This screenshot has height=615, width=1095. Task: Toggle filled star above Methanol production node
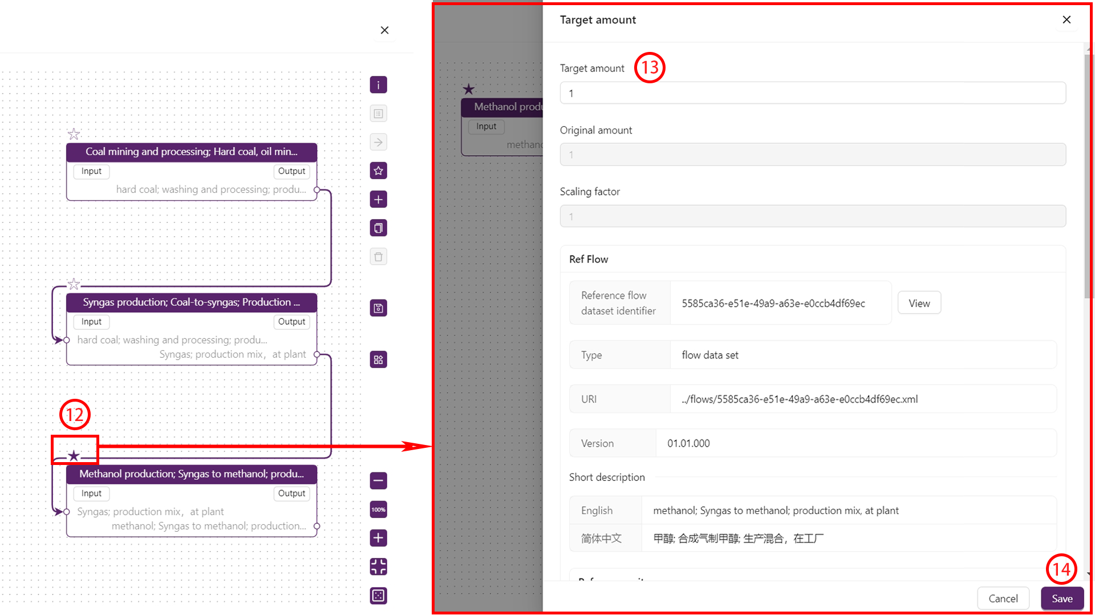[x=74, y=455]
